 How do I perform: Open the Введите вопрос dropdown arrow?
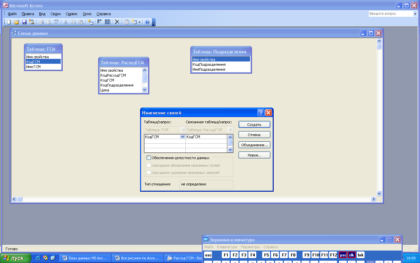point(415,14)
